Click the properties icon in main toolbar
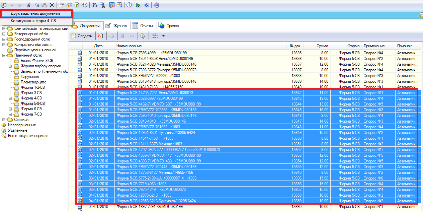The image size is (423, 211). click(x=62, y=5)
